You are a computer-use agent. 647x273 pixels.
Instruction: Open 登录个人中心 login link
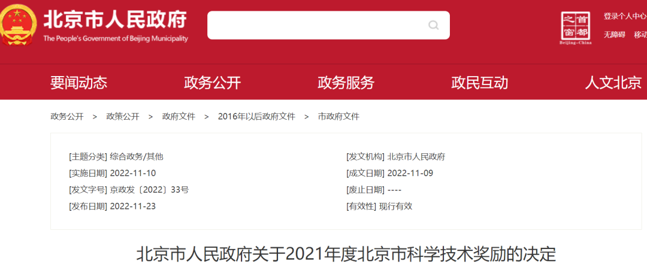[x=624, y=16]
